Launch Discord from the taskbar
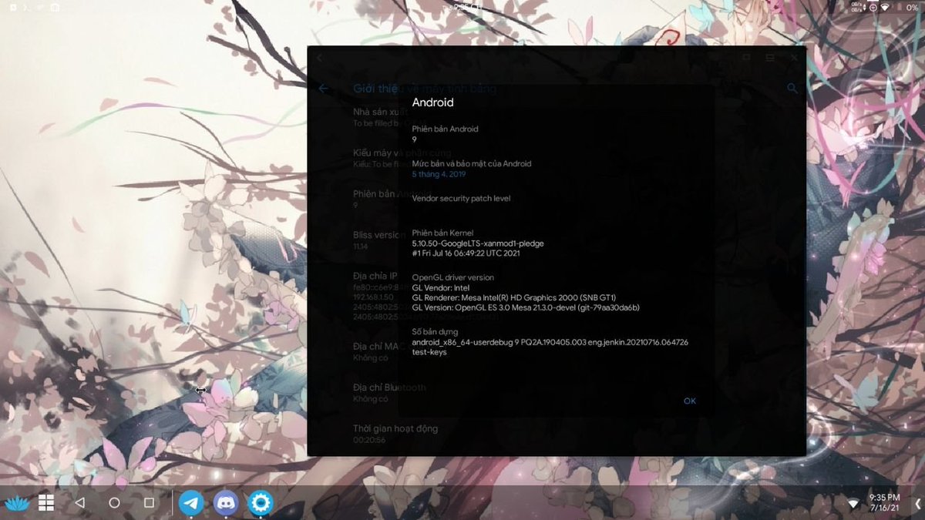The width and height of the screenshot is (925, 520). [226, 503]
